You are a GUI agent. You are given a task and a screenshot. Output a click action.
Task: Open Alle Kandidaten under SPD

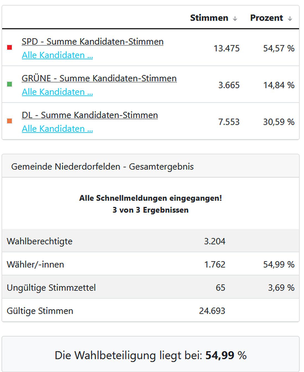[57, 55]
